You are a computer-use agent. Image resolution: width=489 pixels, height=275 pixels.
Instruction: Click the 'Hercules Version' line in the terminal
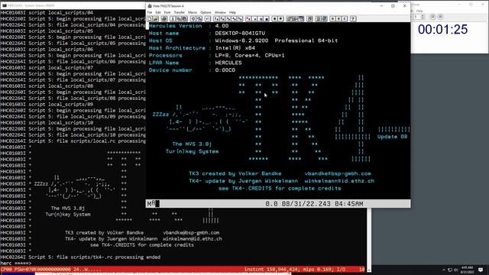[189, 26]
